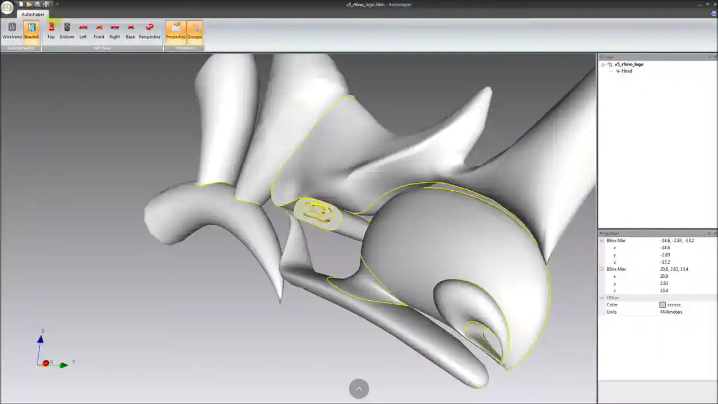This screenshot has width=718, height=404.
Task: Select Head in the logo tree
Action: (x=627, y=71)
